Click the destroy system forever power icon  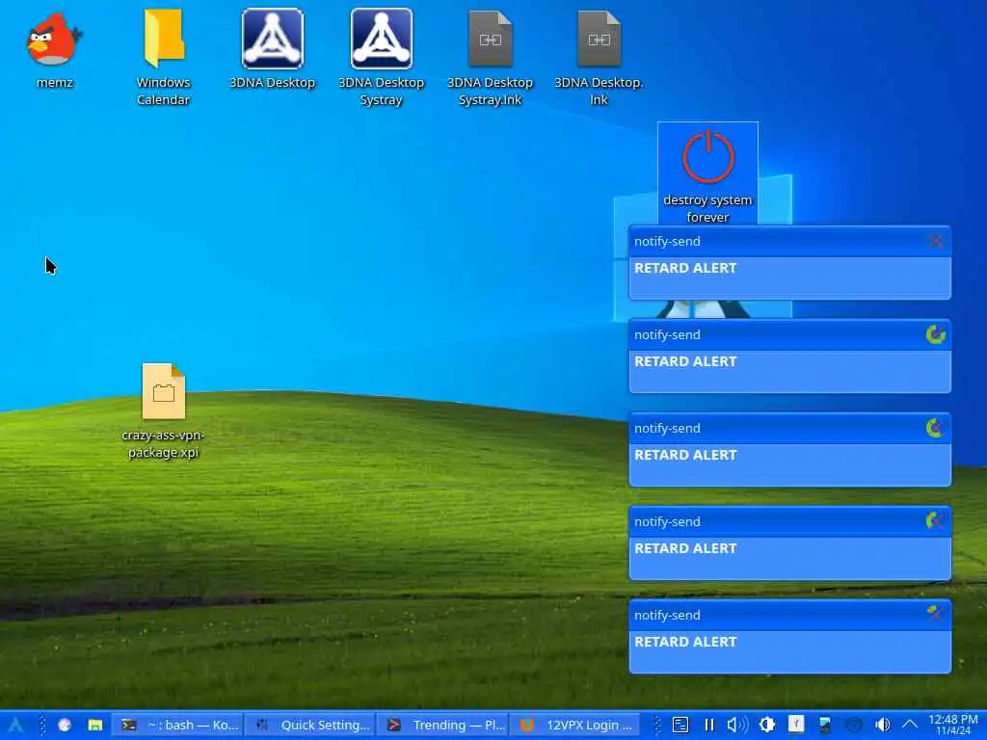pos(708,157)
